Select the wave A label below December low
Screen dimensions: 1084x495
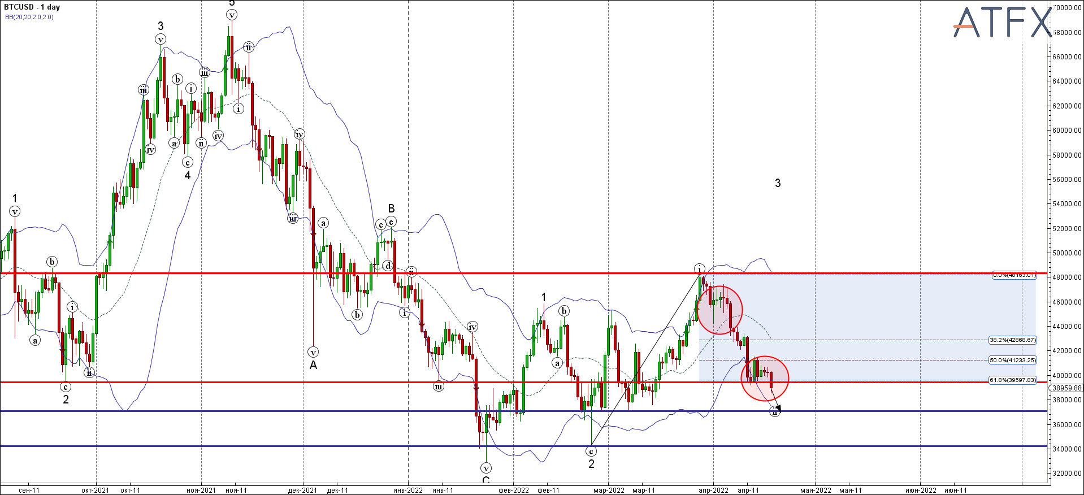click(x=313, y=365)
